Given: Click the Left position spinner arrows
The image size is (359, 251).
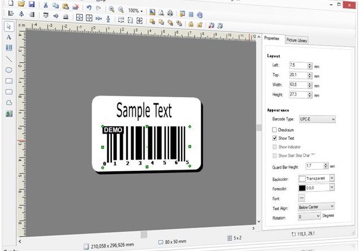Looking at the screenshot, I should point(310,66).
